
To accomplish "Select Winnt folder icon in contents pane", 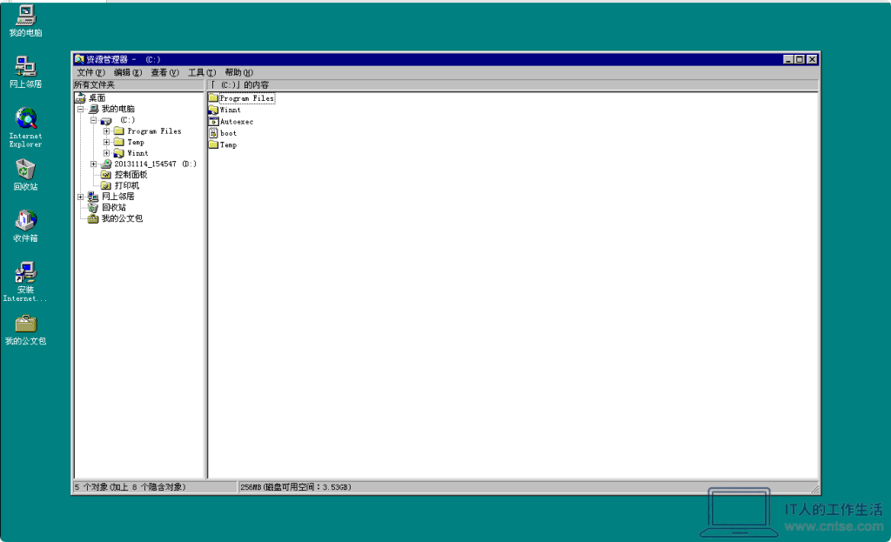I will click(214, 110).
